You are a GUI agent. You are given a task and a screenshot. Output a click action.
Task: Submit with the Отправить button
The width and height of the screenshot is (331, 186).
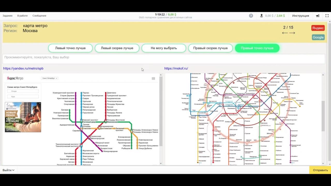tap(320, 170)
